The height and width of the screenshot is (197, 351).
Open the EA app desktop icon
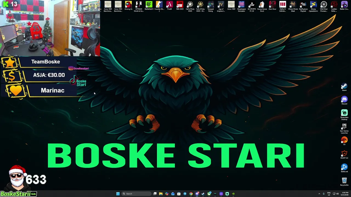(344, 141)
